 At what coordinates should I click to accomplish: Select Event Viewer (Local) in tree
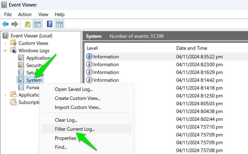click(32, 36)
